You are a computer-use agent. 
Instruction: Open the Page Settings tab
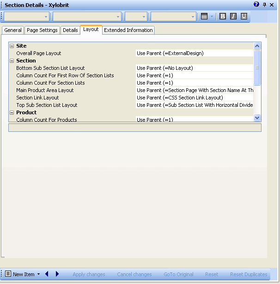coord(42,30)
